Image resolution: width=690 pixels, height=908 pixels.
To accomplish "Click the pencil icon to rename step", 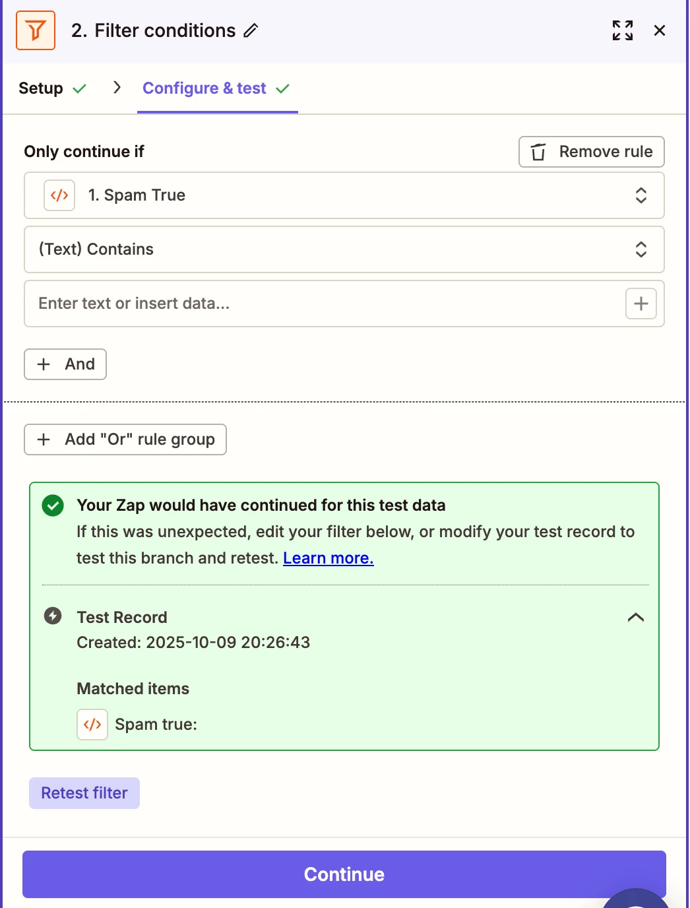I will pyautogui.click(x=251, y=30).
